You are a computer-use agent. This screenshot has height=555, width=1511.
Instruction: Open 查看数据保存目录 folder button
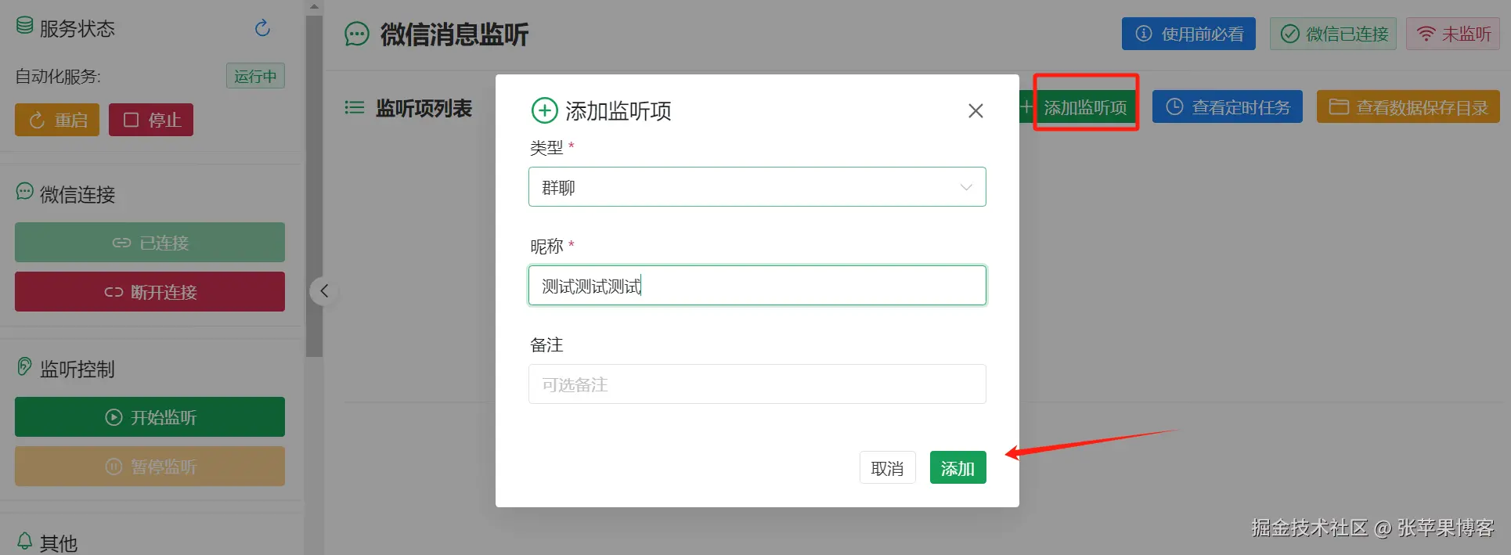click(x=1408, y=107)
